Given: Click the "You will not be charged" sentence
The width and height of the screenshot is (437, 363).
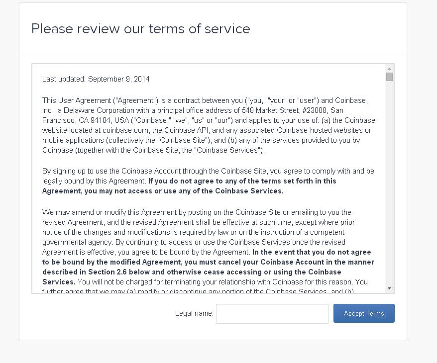Looking at the screenshot, I should [119, 282].
